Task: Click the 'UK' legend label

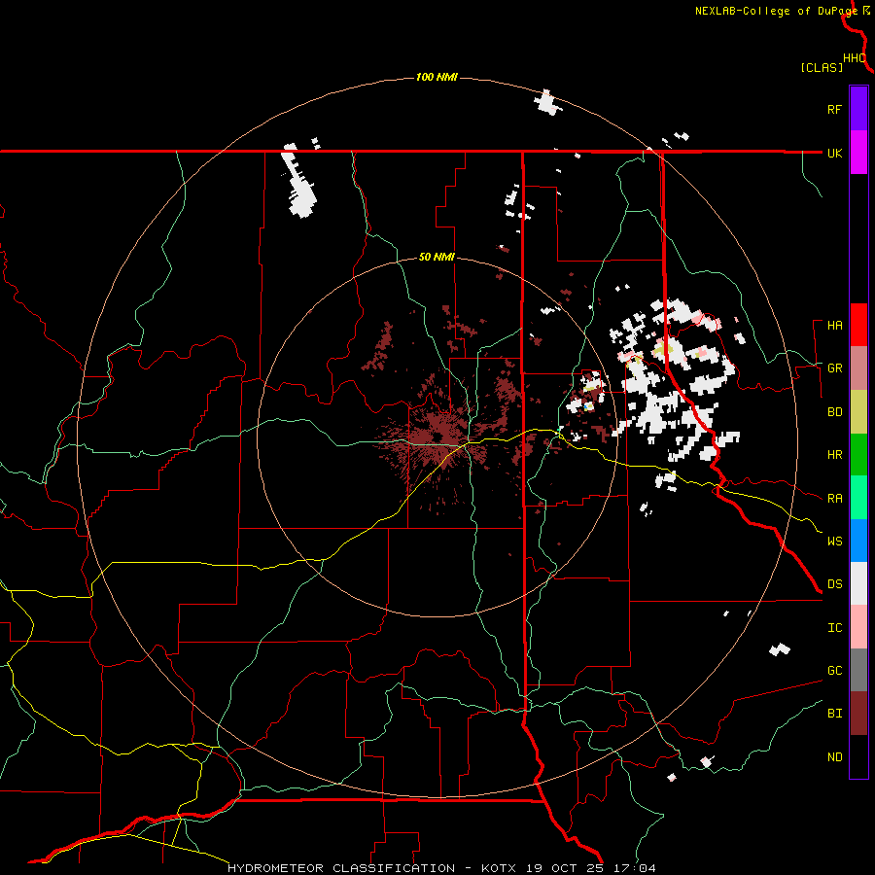Action: (x=834, y=153)
